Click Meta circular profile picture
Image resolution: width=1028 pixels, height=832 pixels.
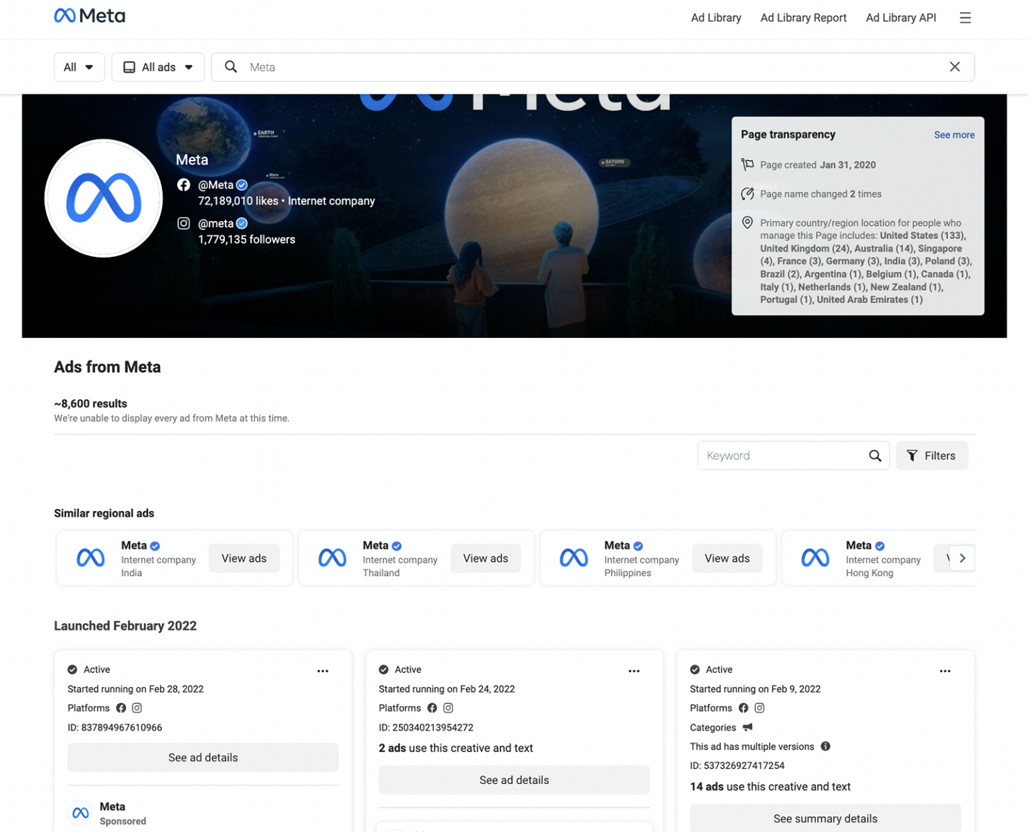tap(104, 198)
